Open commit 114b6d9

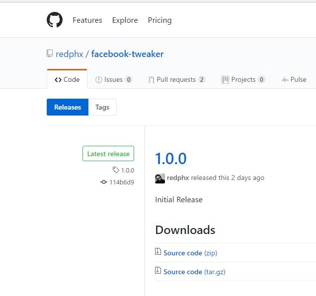point(122,182)
